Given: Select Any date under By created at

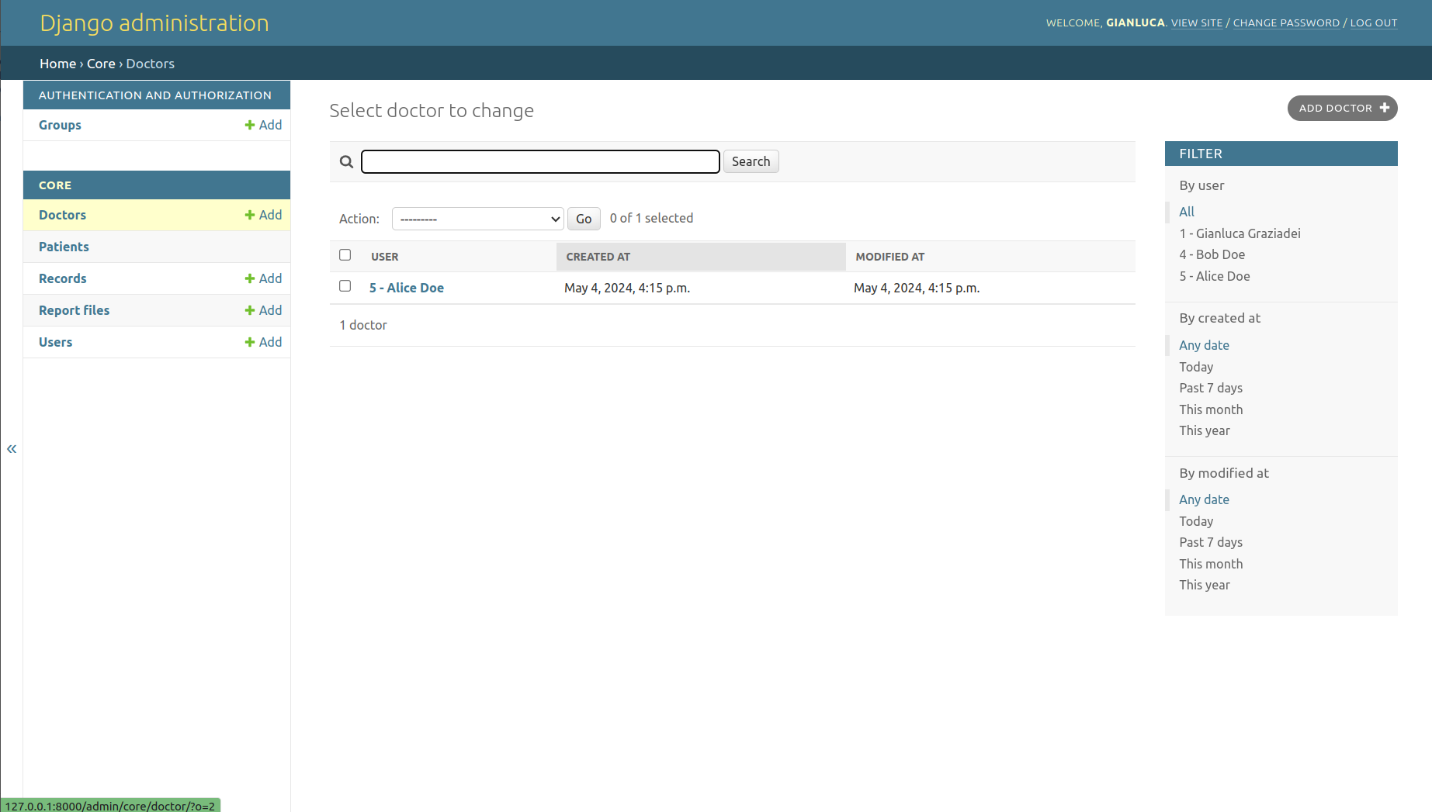Looking at the screenshot, I should (x=1204, y=345).
